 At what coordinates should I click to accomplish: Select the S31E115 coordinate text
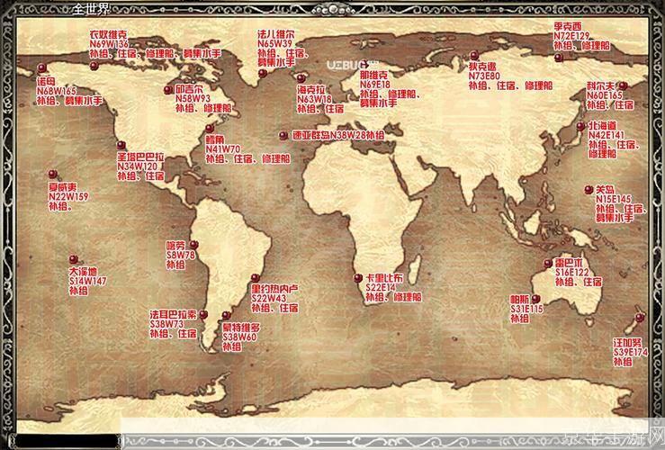point(526,309)
